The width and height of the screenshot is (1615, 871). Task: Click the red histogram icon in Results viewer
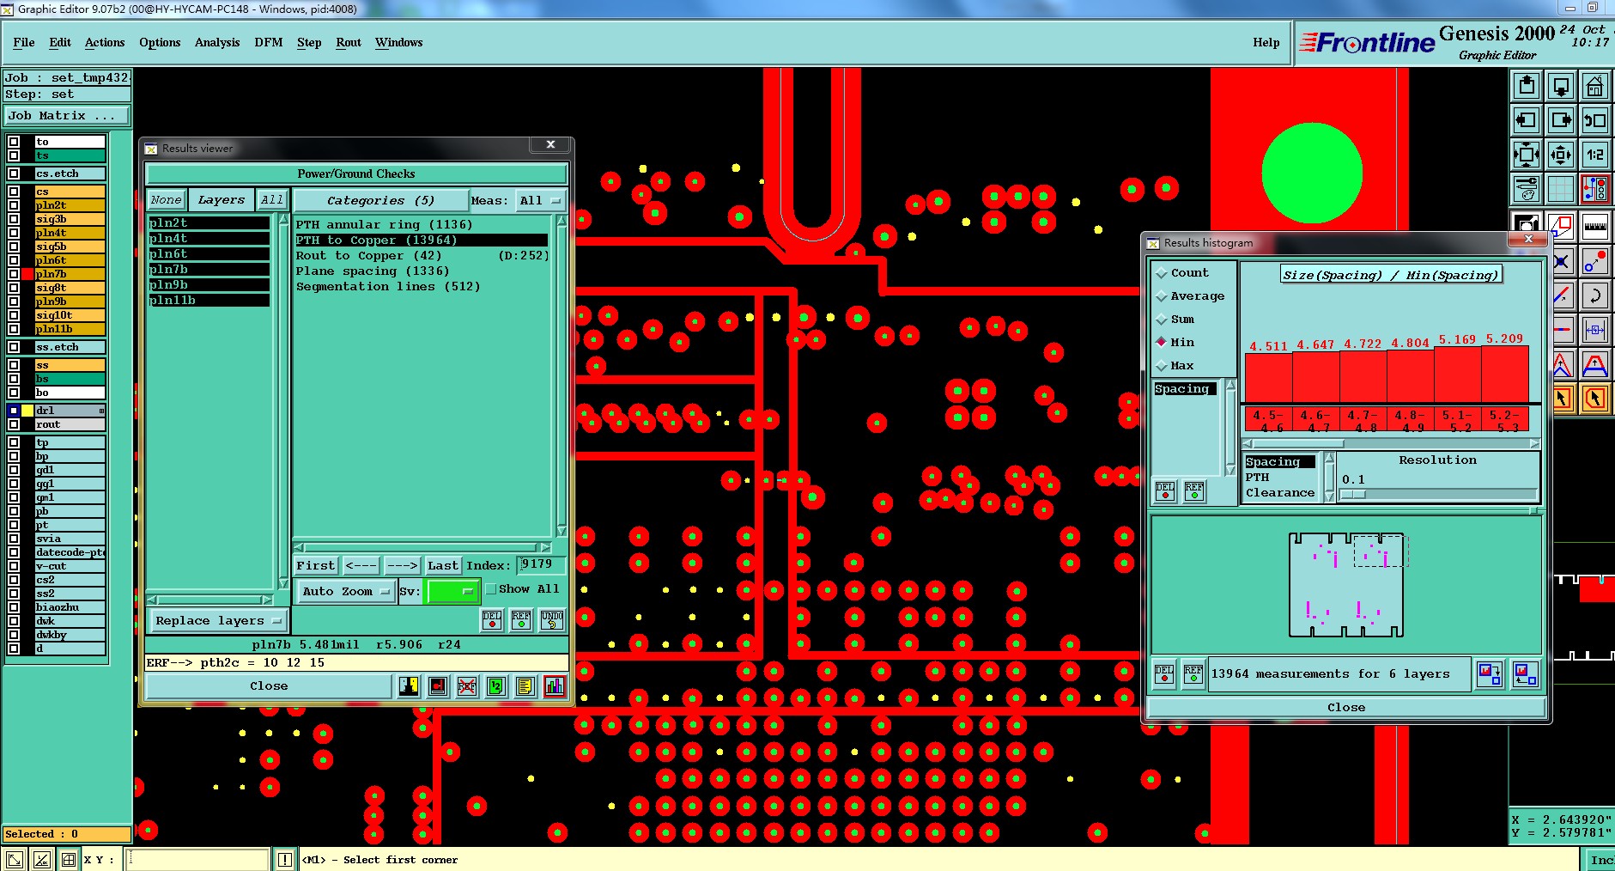point(555,686)
